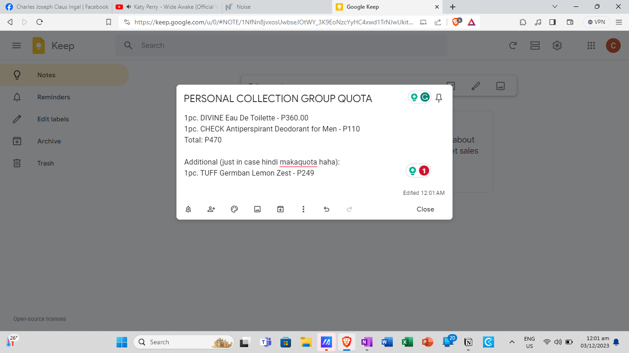The width and height of the screenshot is (629, 353).
Task: Open the Open-source licenses link
Action: (x=40, y=319)
